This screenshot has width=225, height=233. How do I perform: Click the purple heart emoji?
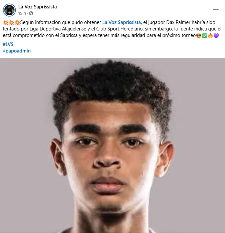[216, 36]
